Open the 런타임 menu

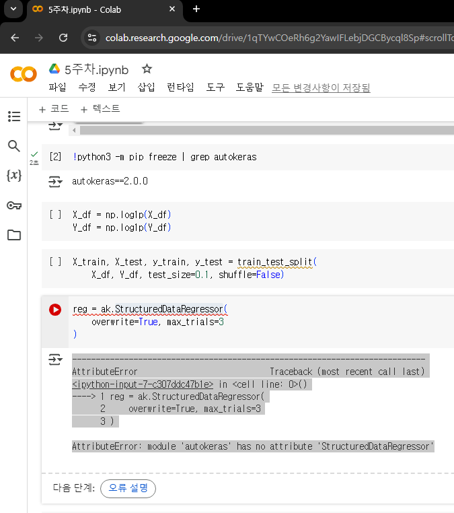[x=180, y=87]
